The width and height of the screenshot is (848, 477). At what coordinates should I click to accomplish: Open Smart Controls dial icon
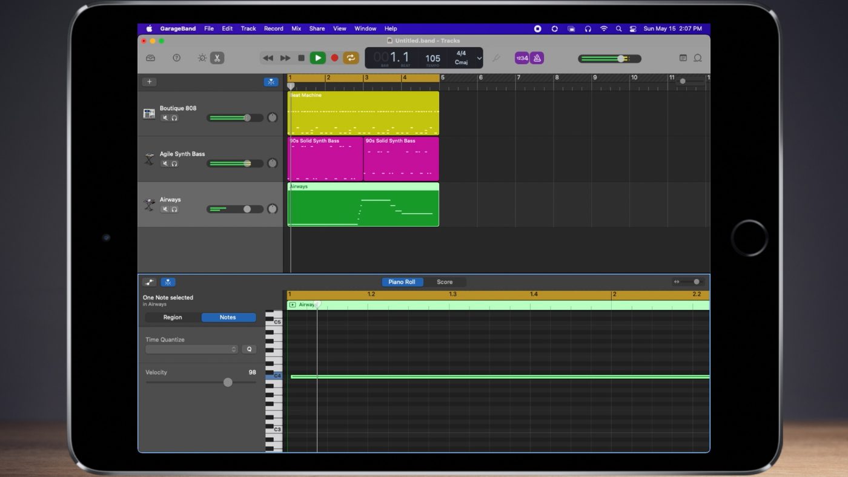[x=202, y=58]
